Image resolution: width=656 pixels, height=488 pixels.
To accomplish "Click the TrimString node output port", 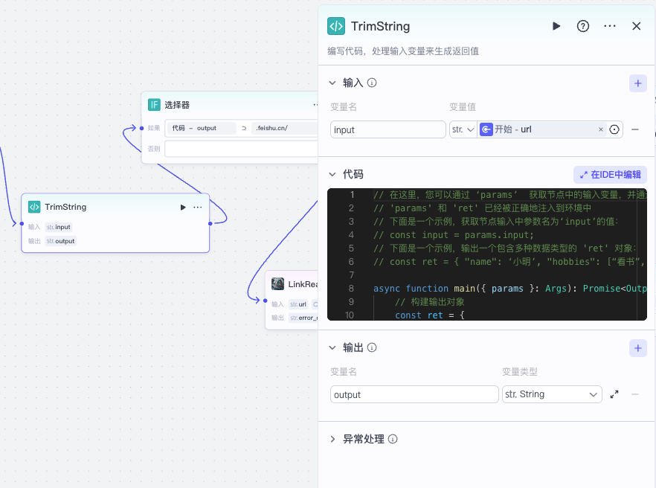I will click(210, 223).
